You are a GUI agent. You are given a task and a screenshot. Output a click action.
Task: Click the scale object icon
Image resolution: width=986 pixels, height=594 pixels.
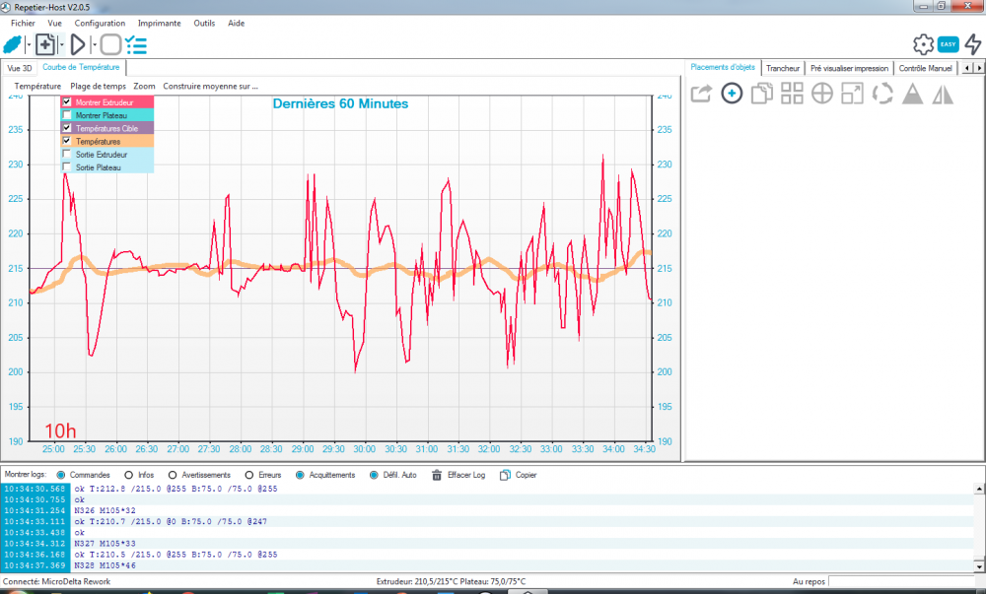(852, 94)
